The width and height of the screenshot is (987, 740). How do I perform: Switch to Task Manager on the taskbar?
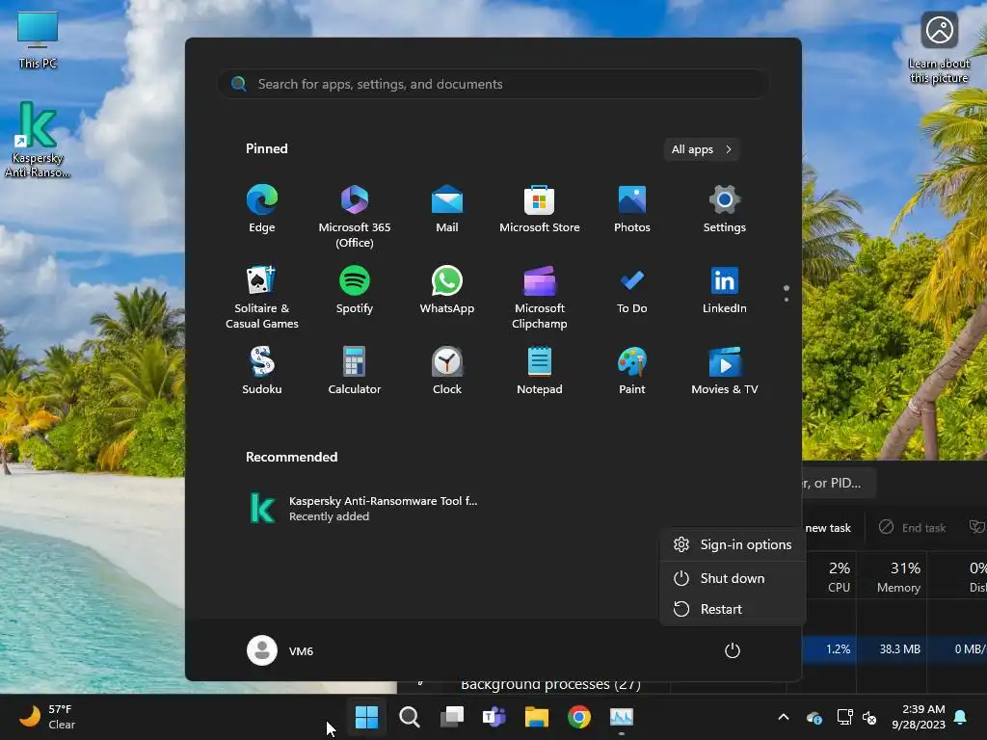point(622,717)
